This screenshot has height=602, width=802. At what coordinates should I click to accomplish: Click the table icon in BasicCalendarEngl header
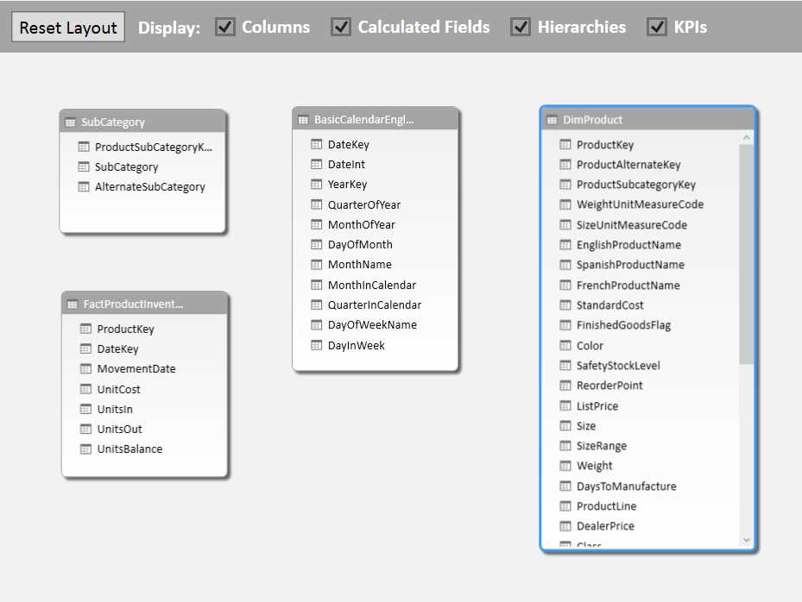(303, 120)
